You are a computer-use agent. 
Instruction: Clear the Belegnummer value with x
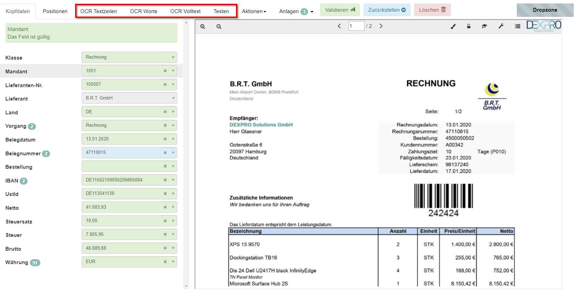coord(165,153)
